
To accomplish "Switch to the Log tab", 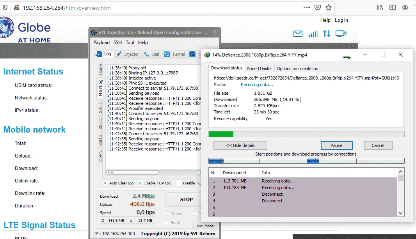I will (x=104, y=54).
